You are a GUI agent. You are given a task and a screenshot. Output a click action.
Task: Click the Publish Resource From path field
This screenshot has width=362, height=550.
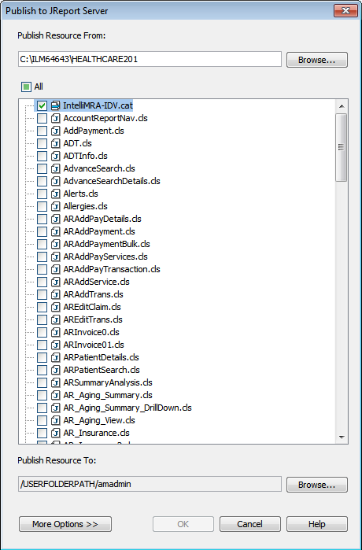pos(150,59)
